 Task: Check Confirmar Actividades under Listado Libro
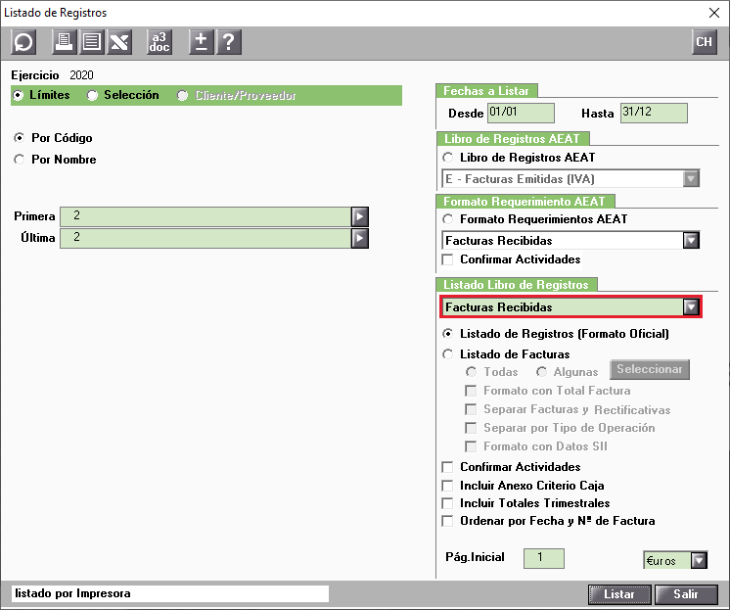point(448,467)
